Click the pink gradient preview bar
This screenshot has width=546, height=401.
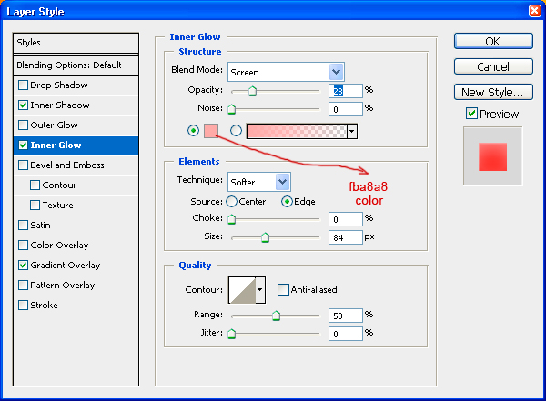(x=297, y=131)
